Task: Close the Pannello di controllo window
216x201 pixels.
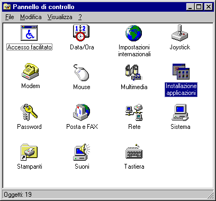Action: (x=209, y=7)
